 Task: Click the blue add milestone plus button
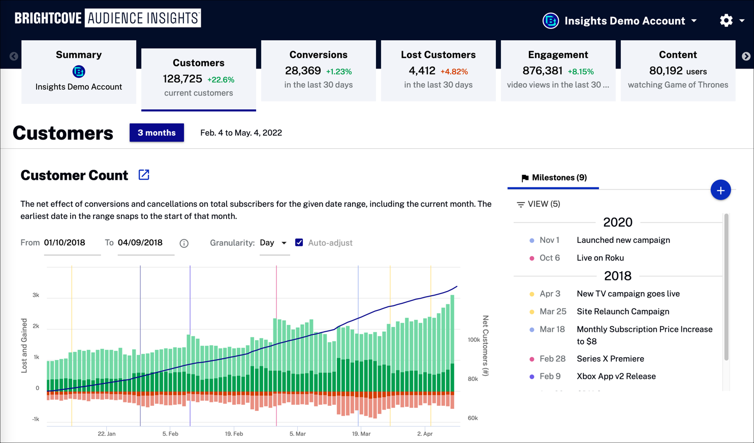coord(720,191)
